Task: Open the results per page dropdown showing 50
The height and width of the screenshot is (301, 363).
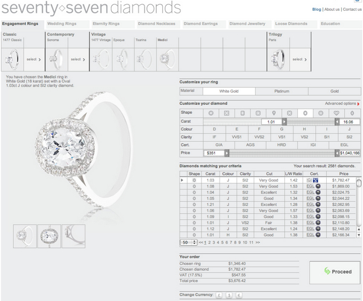Action: [189, 243]
